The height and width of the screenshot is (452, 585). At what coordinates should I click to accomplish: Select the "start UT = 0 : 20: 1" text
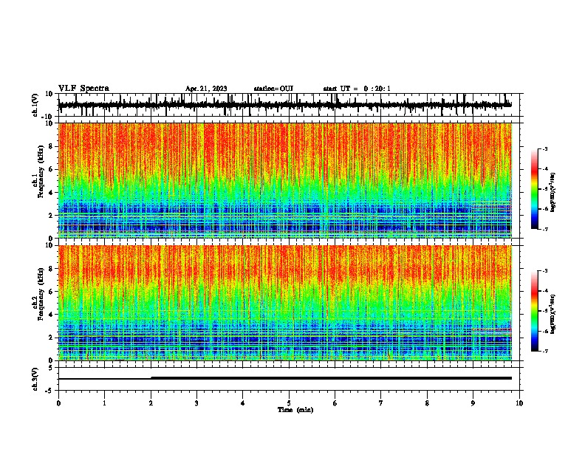coord(357,89)
